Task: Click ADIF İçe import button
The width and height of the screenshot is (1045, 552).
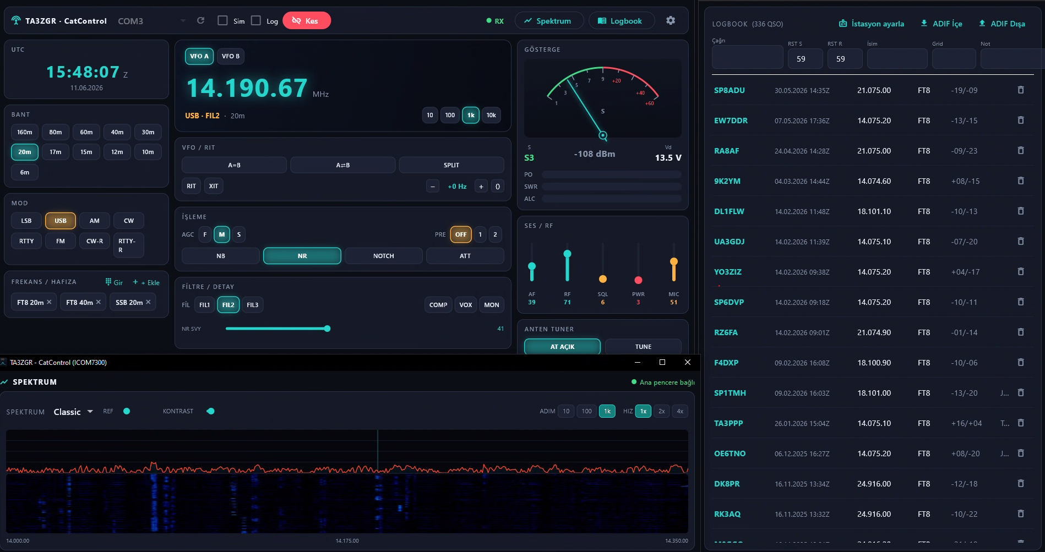Action: coord(941,24)
